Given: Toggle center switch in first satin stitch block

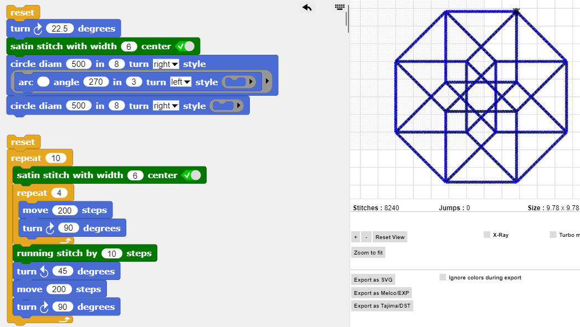Looking at the screenshot, I should tap(186, 46).
